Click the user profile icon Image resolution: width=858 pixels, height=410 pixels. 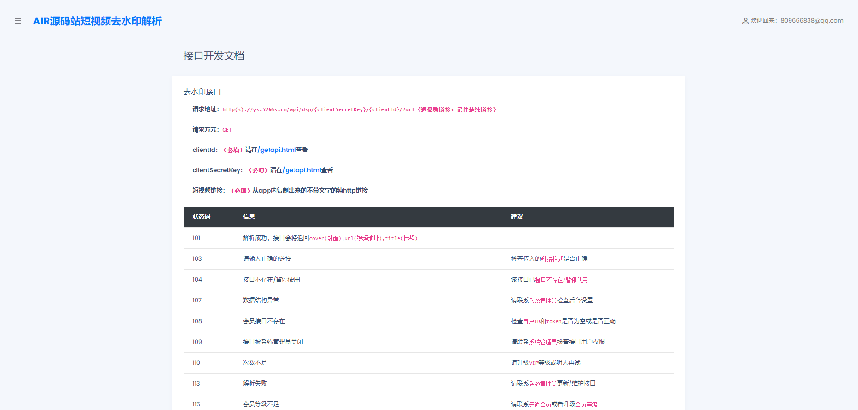pyautogui.click(x=745, y=21)
